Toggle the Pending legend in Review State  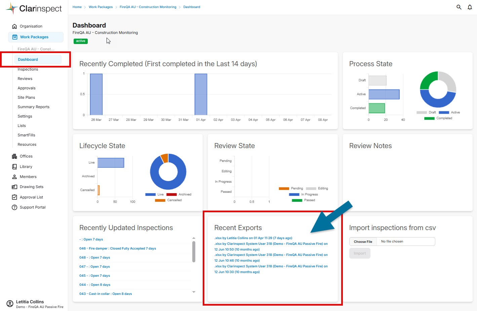(291, 188)
